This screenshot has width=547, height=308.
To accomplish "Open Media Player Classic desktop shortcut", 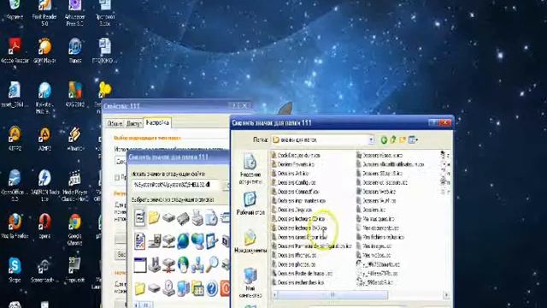I will click(74, 187).
